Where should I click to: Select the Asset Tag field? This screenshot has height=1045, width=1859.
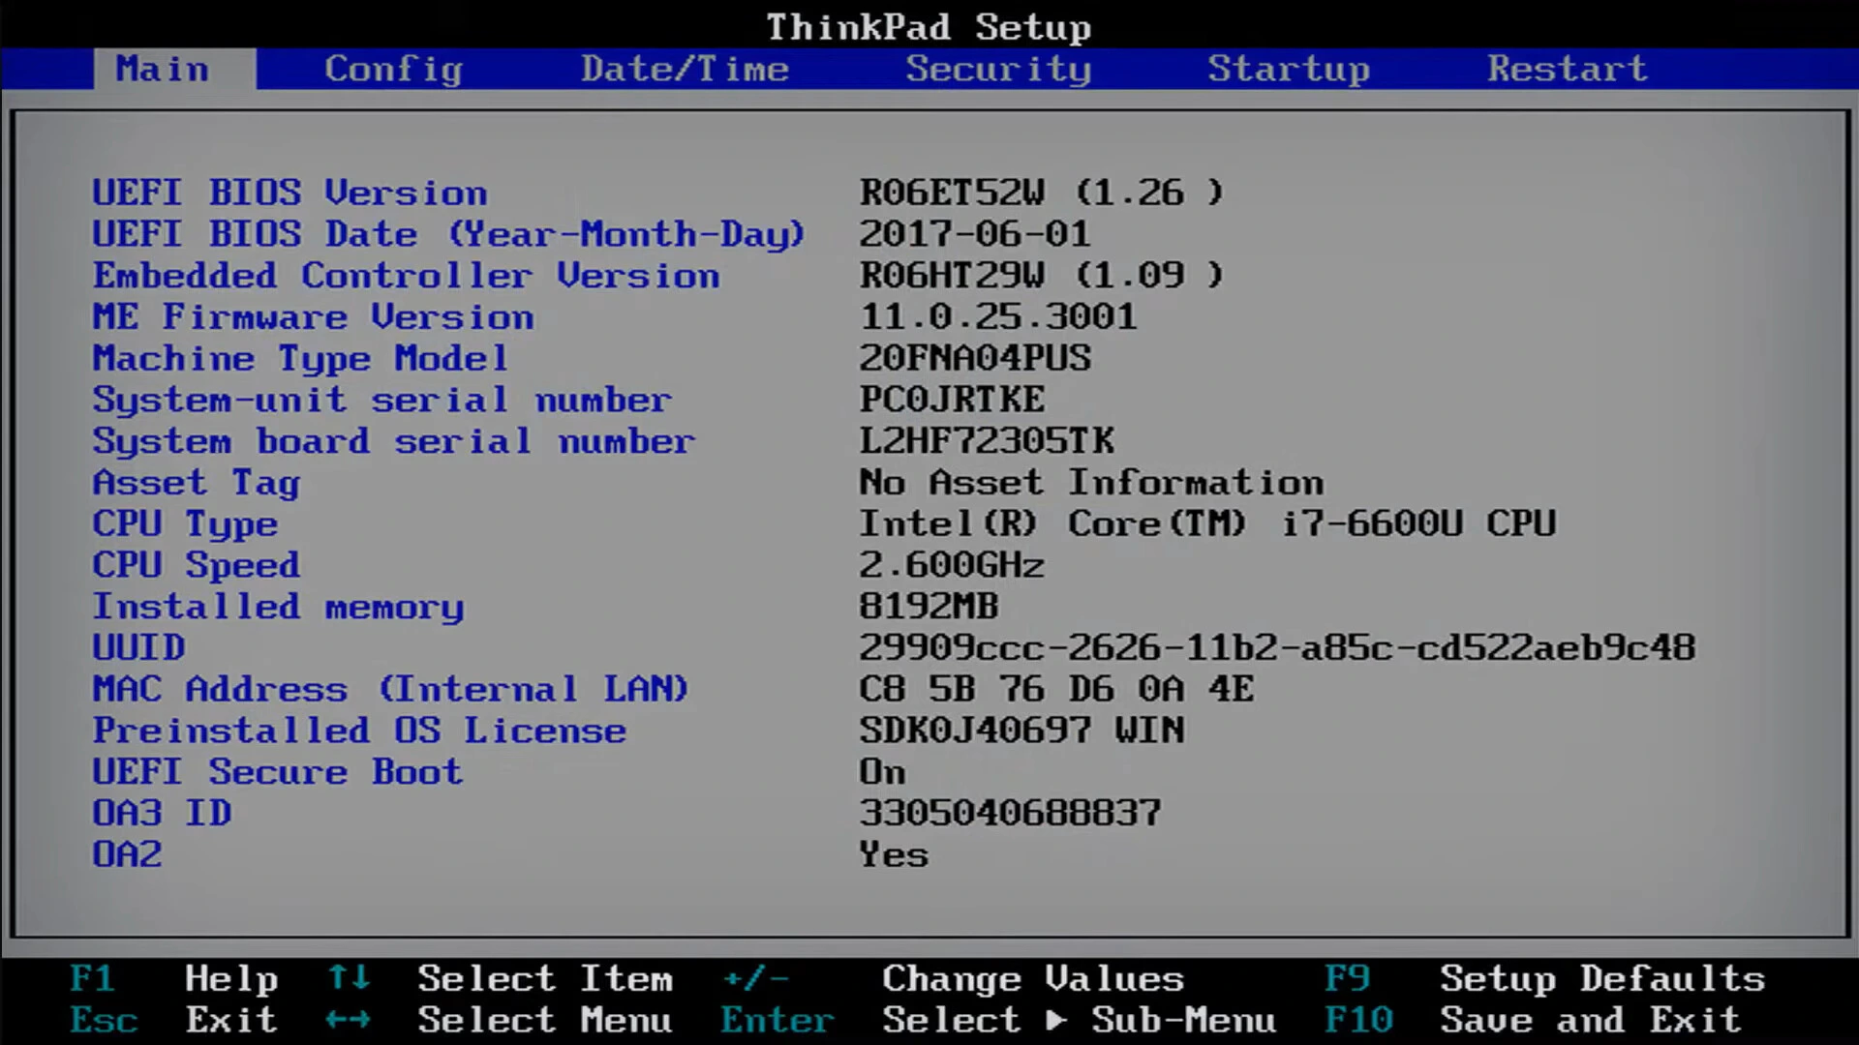(x=196, y=482)
